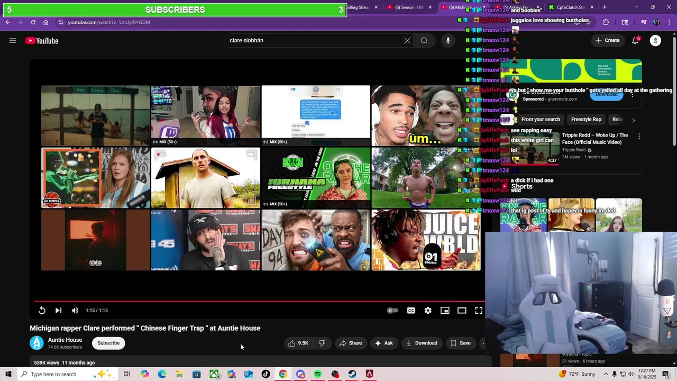Enable theater mode view
This screenshot has width=677, height=381.
point(462,311)
